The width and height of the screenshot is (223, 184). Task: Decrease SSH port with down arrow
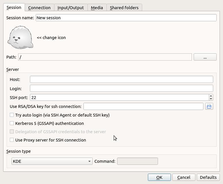tap(211, 99)
